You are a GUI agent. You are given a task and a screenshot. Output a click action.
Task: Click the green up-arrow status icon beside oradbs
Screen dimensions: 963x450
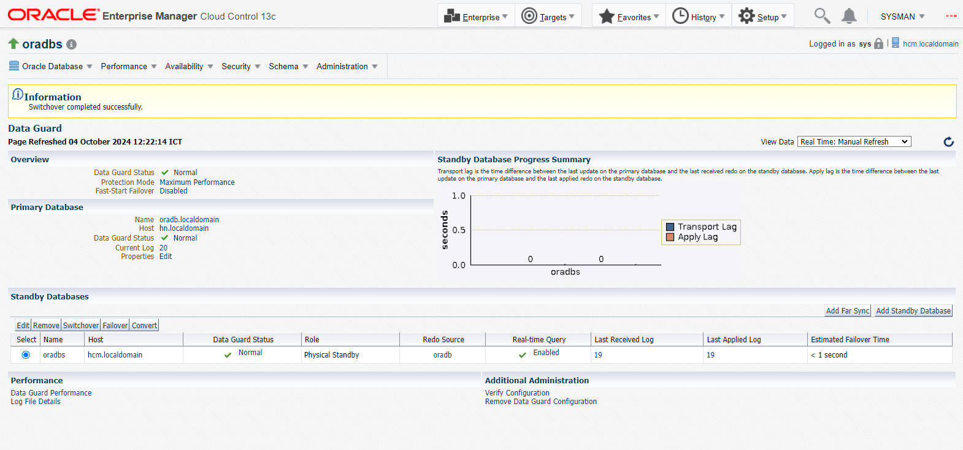click(13, 43)
